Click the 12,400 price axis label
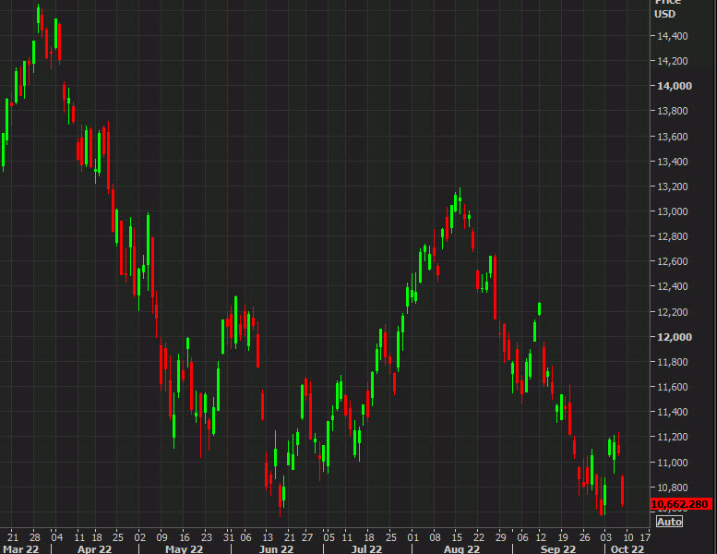 pyautogui.click(x=672, y=286)
